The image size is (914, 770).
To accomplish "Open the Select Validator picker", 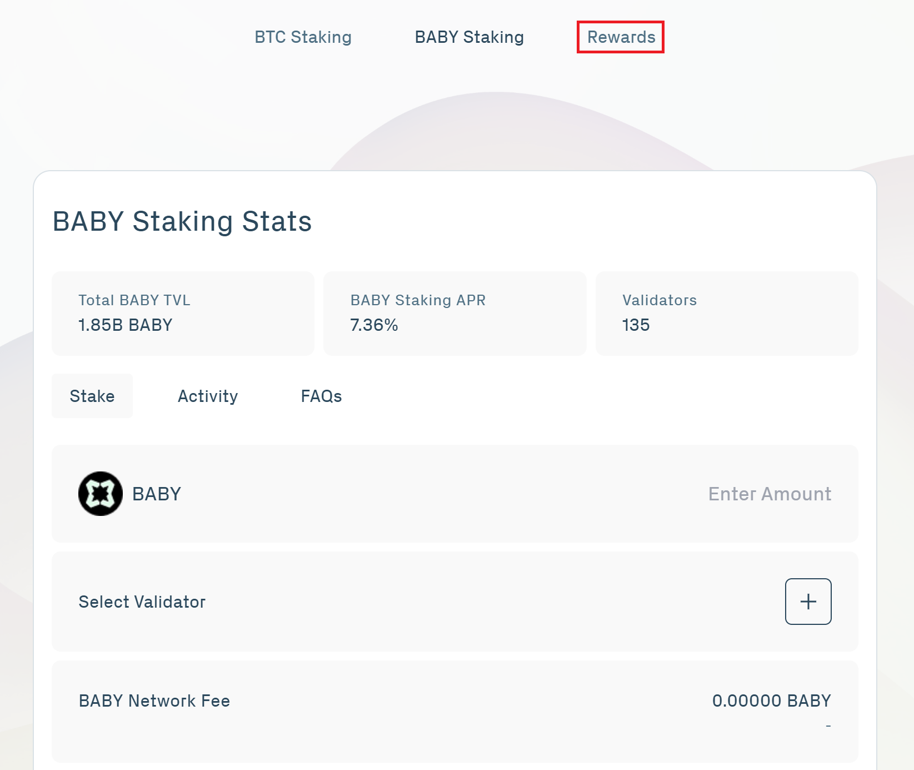I will coord(142,601).
